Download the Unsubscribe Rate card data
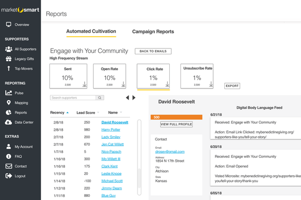The height and width of the screenshot is (200, 301). (211, 84)
